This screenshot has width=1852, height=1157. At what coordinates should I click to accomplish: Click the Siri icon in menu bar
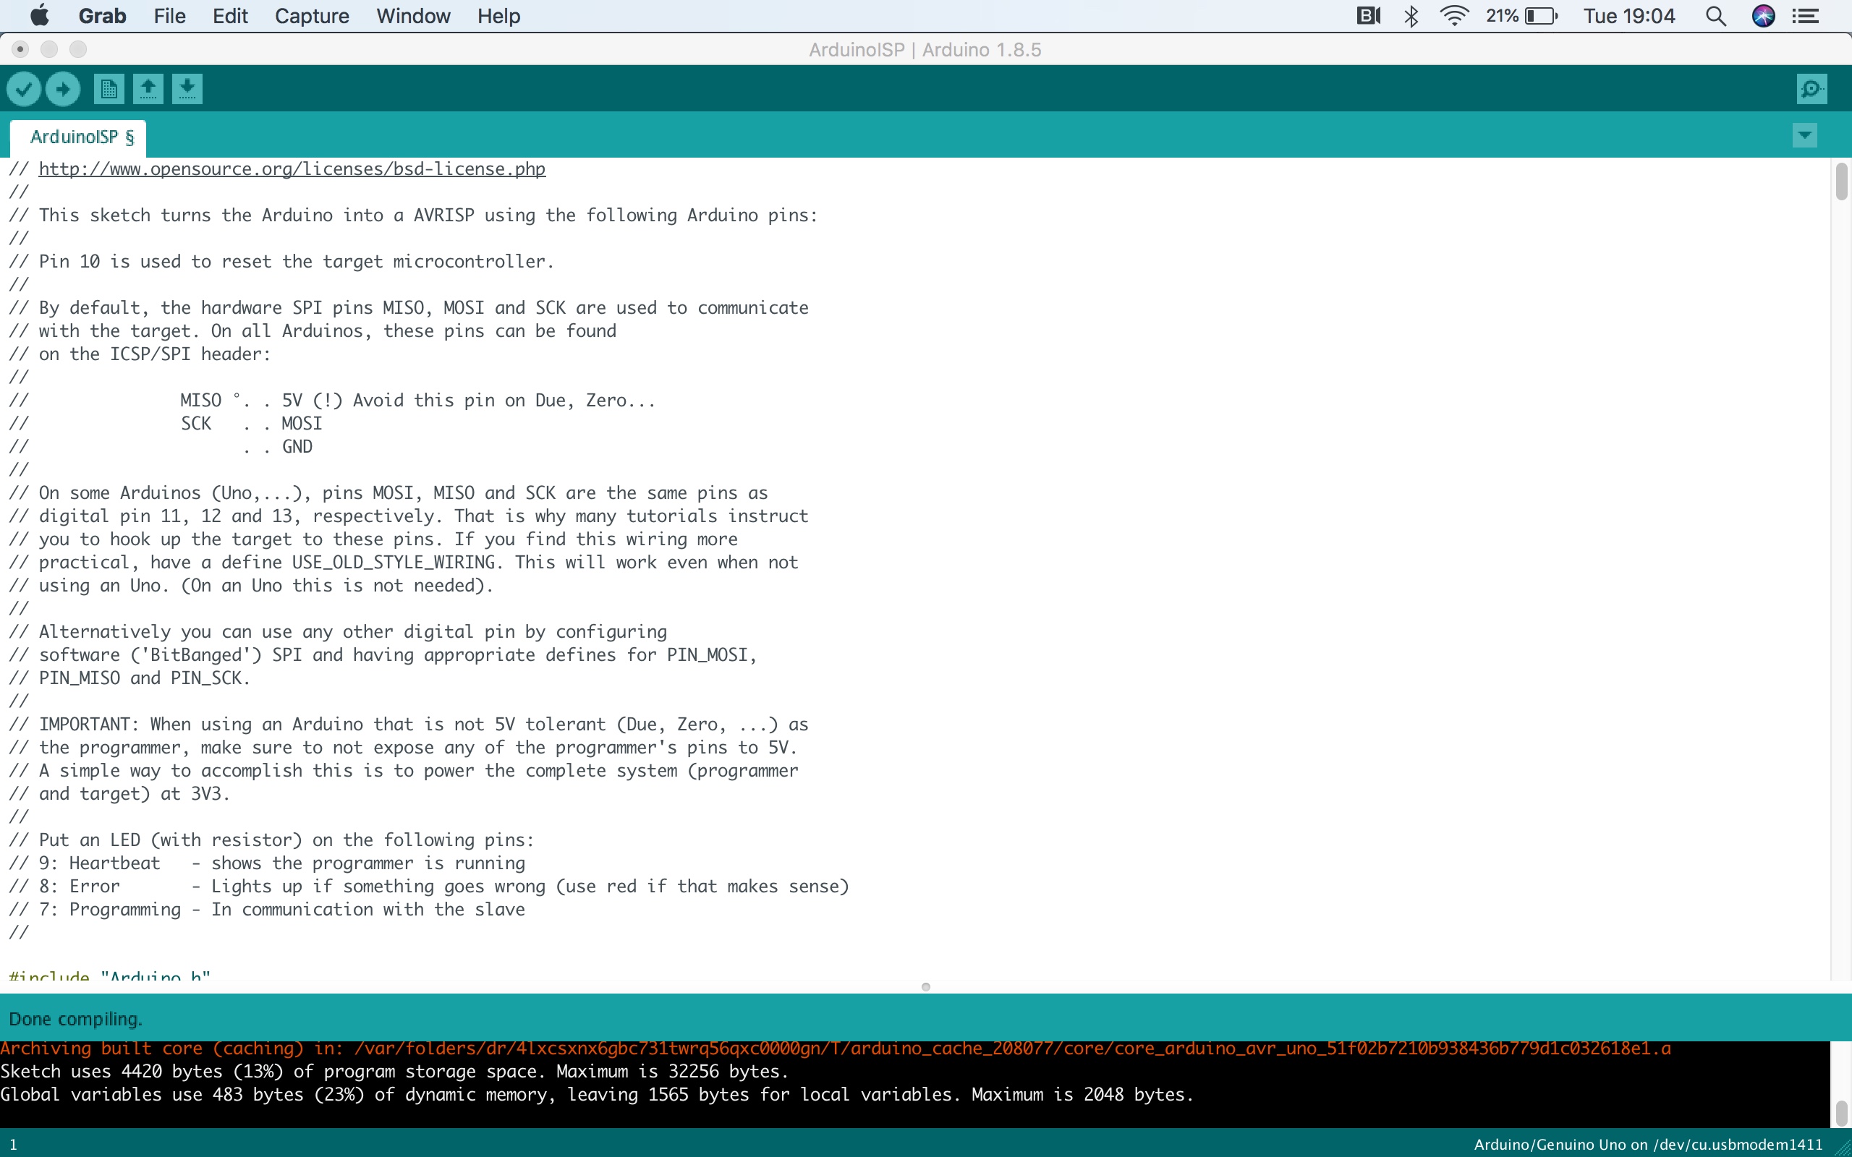tap(1764, 16)
